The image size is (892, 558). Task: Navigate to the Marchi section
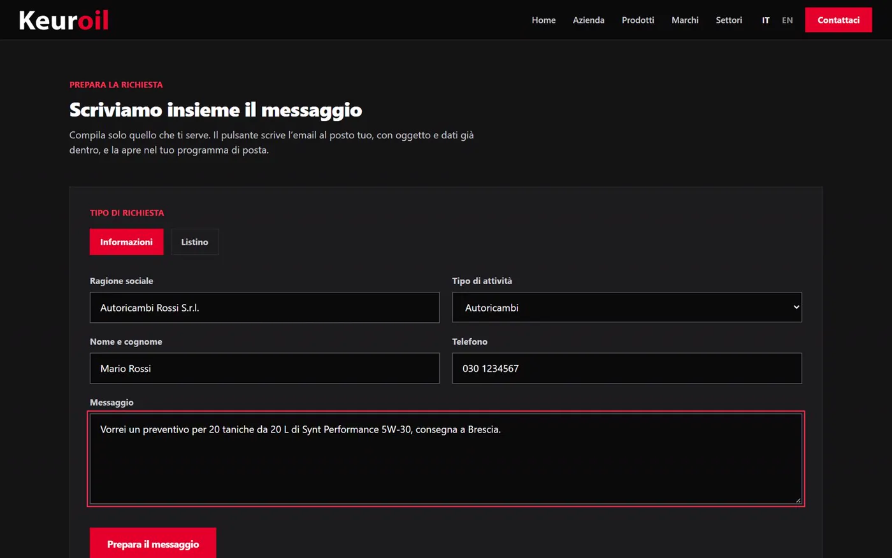click(685, 20)
